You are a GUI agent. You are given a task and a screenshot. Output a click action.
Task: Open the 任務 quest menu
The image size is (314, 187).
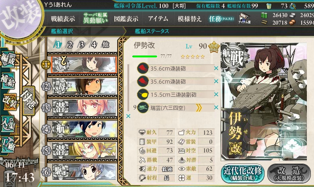(x=221, y=19)
